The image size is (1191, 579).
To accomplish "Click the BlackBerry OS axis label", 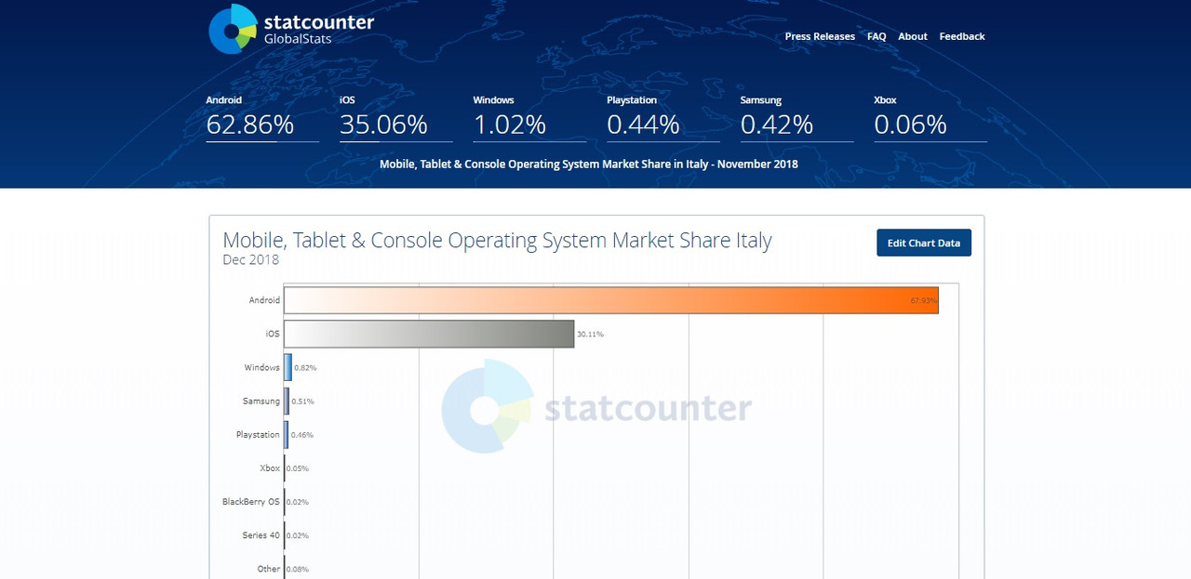I will pos(251,501).
